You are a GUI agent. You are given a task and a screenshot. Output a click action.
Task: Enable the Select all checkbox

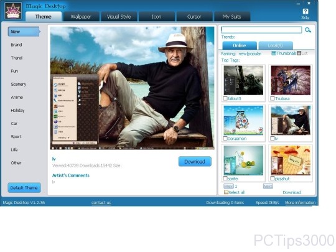pos(226,192)
